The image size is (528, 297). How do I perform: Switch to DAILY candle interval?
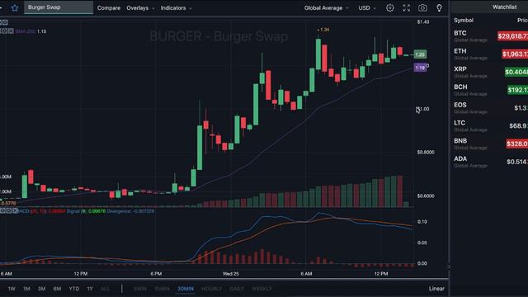click(x=237, y=289)
